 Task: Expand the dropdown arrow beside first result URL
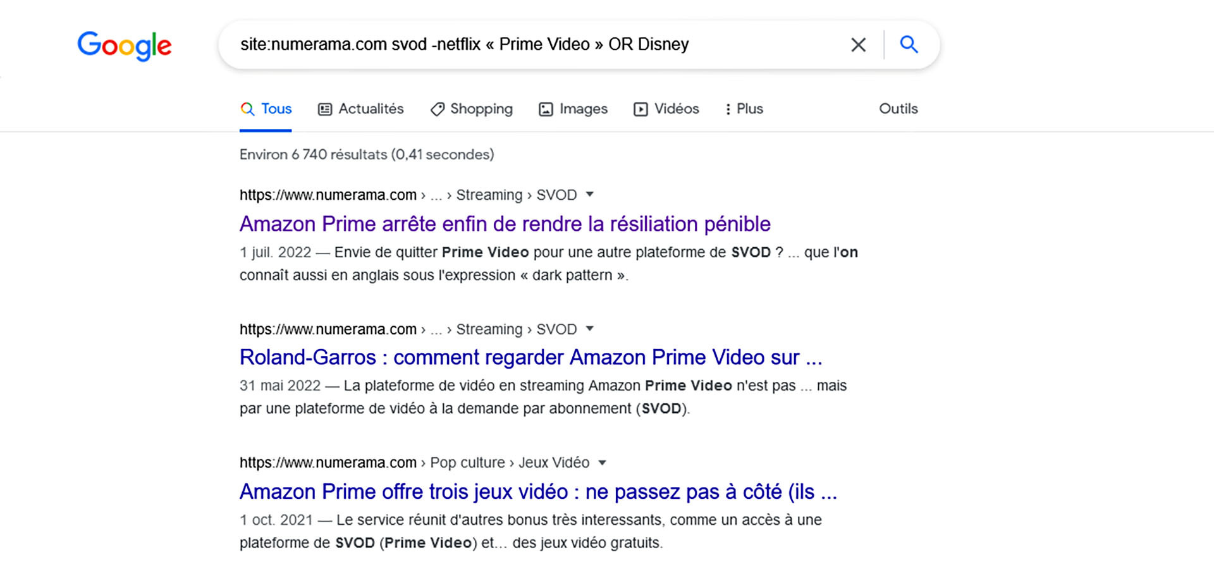pyautogui.click(x=589, y=195)
